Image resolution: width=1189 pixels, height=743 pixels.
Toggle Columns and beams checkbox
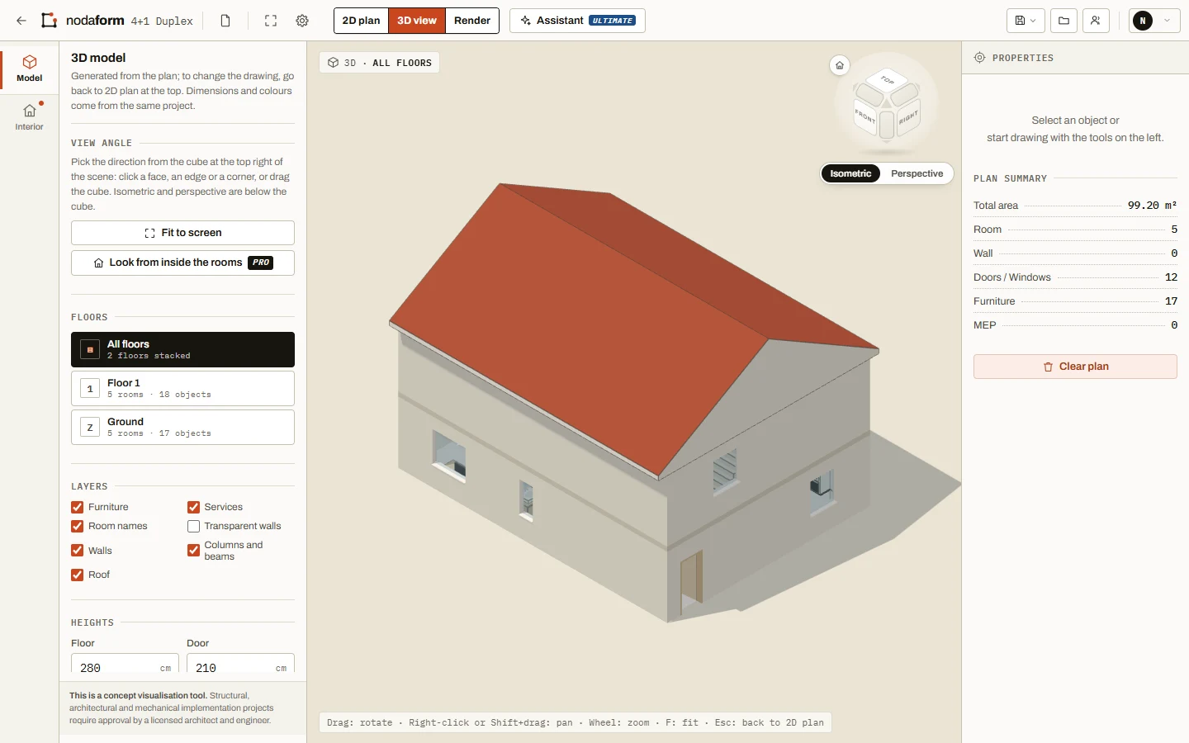pos(193,551)
